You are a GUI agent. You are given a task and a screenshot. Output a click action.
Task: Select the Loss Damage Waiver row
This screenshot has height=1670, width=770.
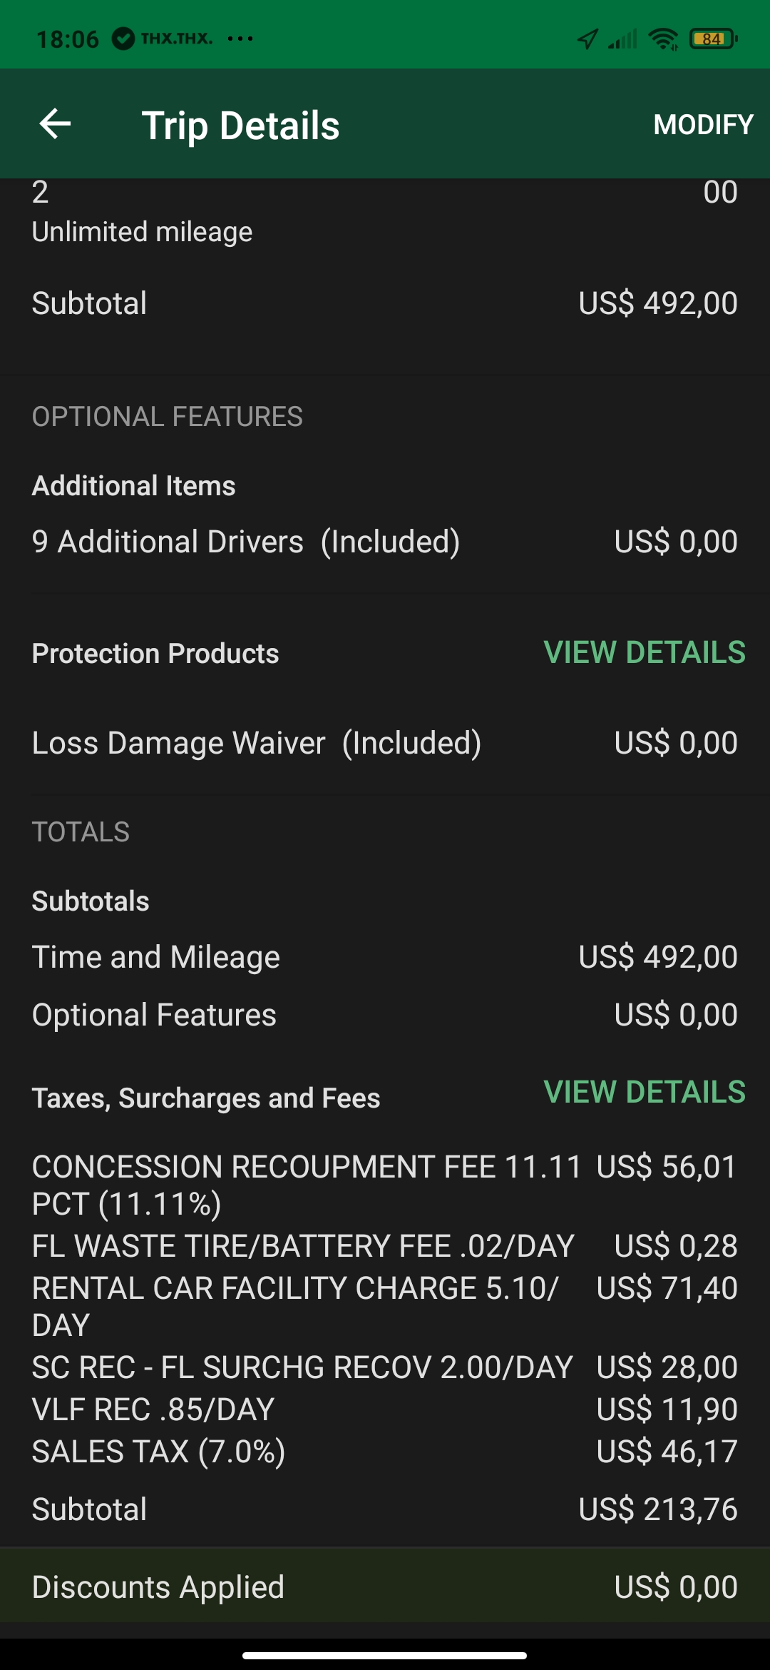click(385, 743)
